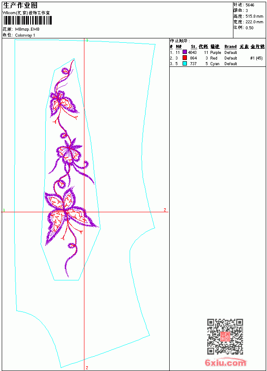Click the red '2' marker at right of horizontal line
The width and height of the screenshot is (267, 371).
tap(165, 210)
